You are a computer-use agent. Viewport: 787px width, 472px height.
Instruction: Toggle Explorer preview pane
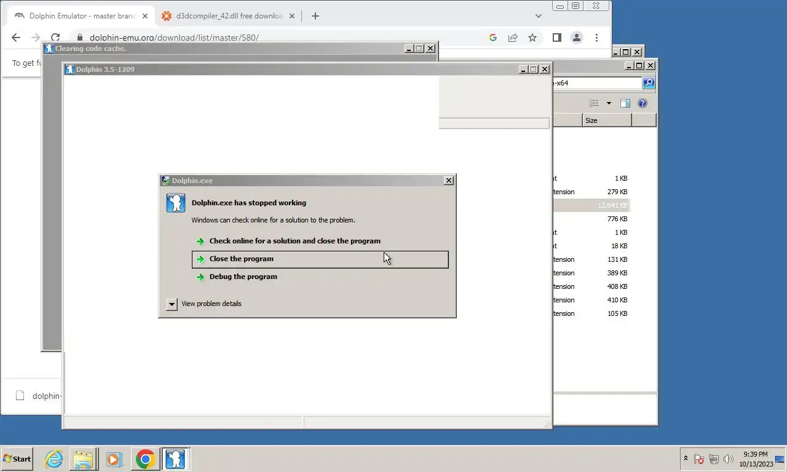625,103
